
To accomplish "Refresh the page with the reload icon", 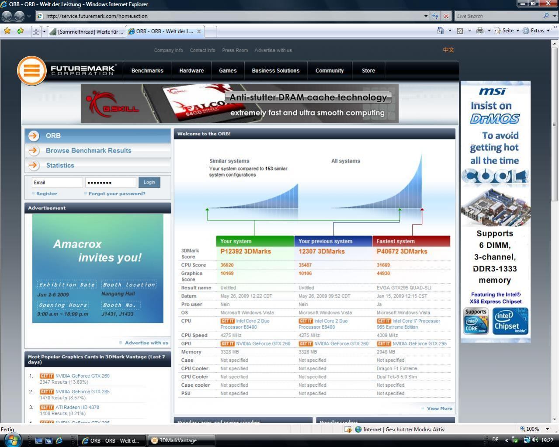I will [x=435, y=16].
